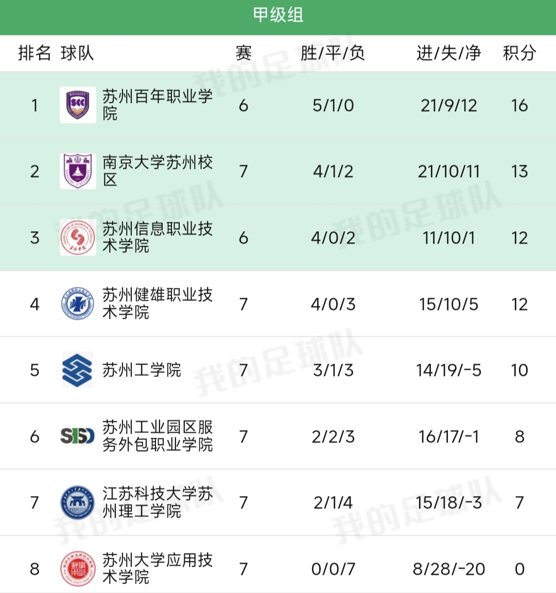Open the 苏州百年职业学院 team name link
Screen dimensions: 556x593
coord(157,105)
